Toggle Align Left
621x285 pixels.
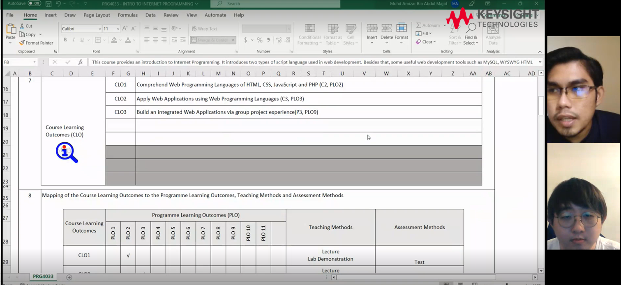click(x=147, y=40)
